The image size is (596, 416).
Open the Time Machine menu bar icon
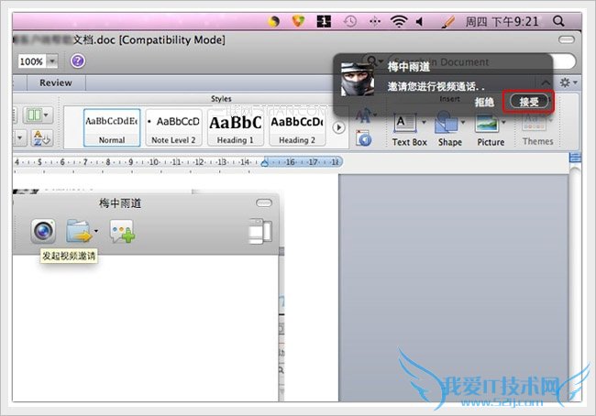(349, 21)
